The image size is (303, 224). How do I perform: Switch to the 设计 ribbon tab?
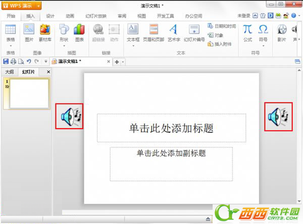point(50,16)
